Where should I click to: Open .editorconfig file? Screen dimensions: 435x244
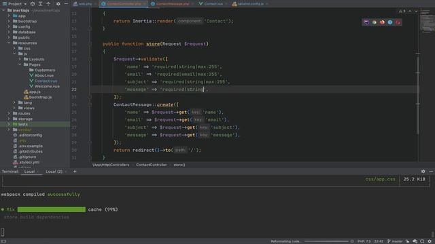(x=27, y=136)
